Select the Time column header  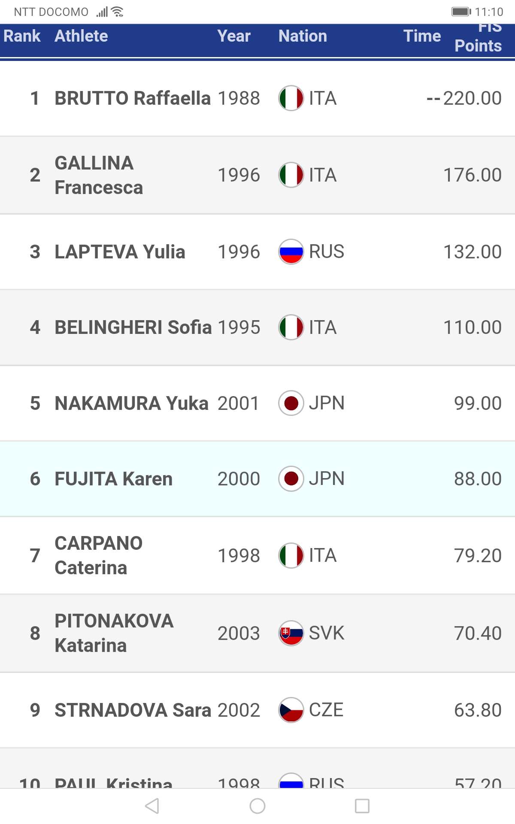[x=422, y=36]
